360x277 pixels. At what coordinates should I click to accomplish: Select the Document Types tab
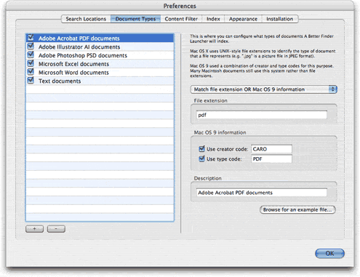pyautogui.click(x=135, y=19)
